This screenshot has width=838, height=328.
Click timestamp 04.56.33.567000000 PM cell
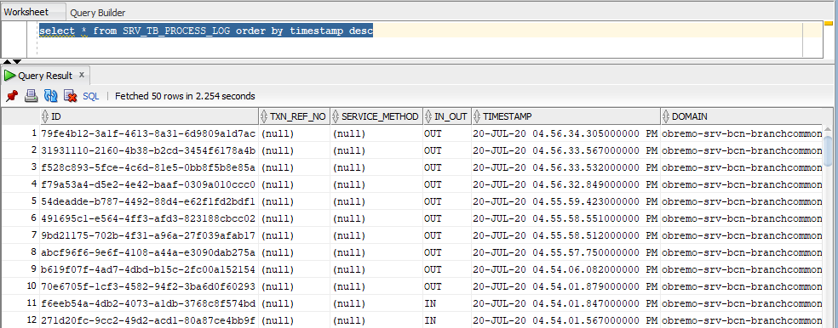(x=565, y=150)
